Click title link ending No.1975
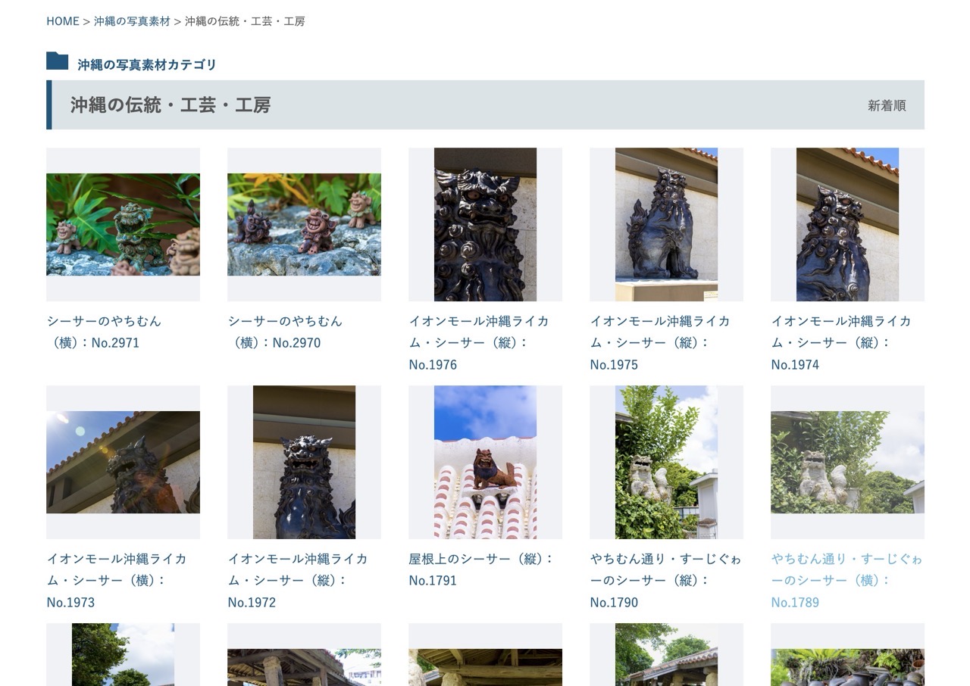 pos(660,342)
